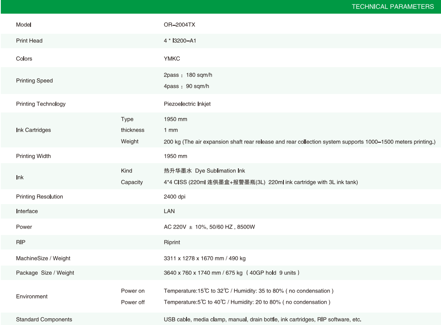Select the Dye Sublimation Ink text

pos(223,171)
